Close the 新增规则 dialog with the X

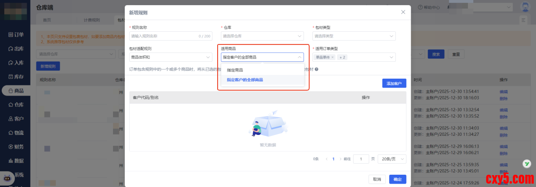coord(403,12)
